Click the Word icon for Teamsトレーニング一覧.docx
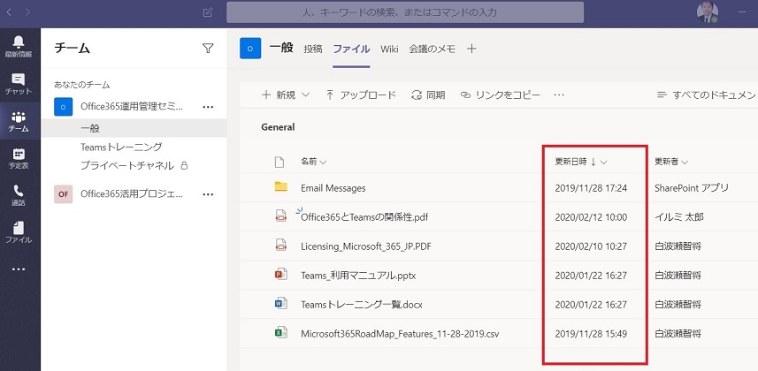This screenshot has height=371, width=758. (x=281, y=303)
